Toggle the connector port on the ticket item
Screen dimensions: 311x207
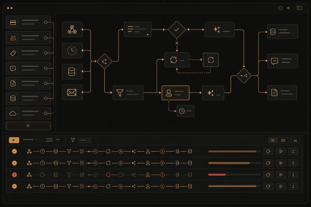46,53
